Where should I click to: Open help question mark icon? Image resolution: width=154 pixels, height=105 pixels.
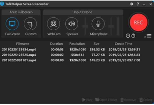tap(138, 4)
